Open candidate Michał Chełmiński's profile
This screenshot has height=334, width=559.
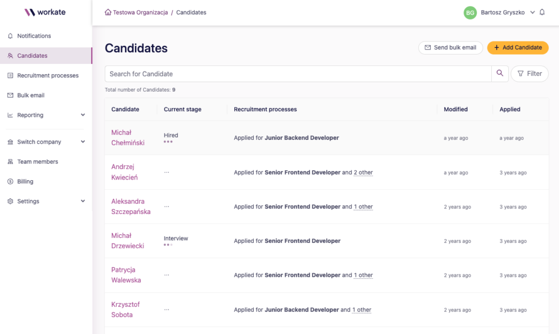coord(127,138)
